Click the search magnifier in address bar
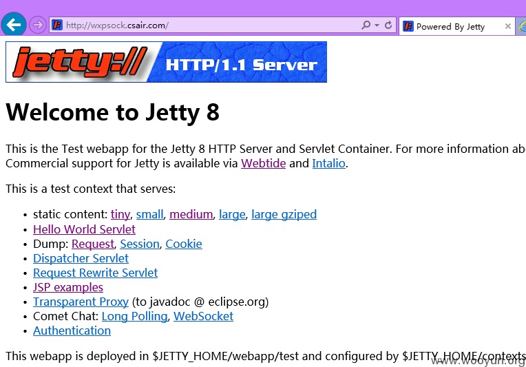Viewport: 526px width, 367px height. click(366, 25)
